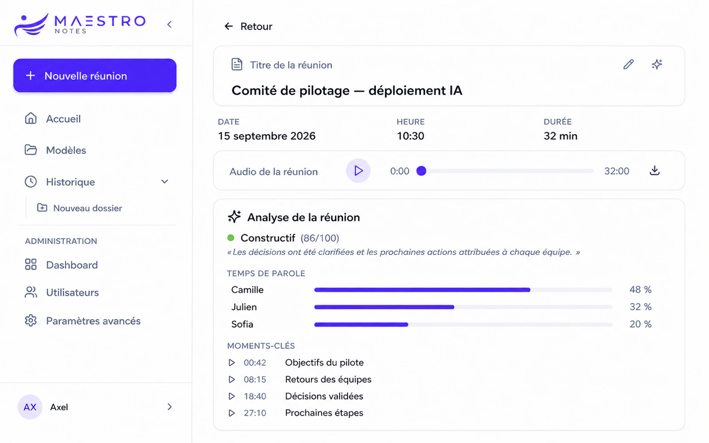Viewport: 709px width, 443px height.
Task: Expand the Historique chevron
Action: tap(165, 182)
